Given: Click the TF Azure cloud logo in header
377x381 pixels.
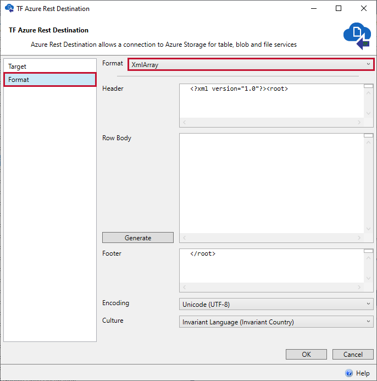Looking at the screenshot, I should pyautogui.click(x=357, y=36).
